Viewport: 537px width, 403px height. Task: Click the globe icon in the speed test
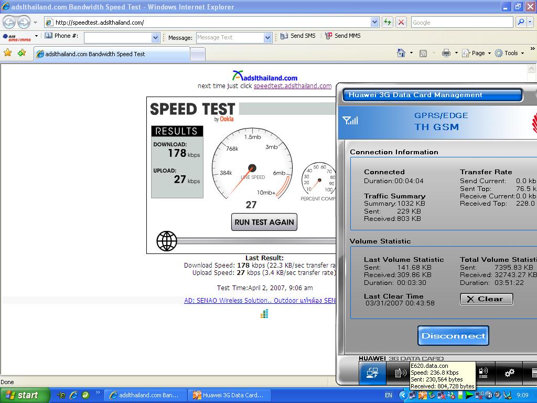pos(167,241)
